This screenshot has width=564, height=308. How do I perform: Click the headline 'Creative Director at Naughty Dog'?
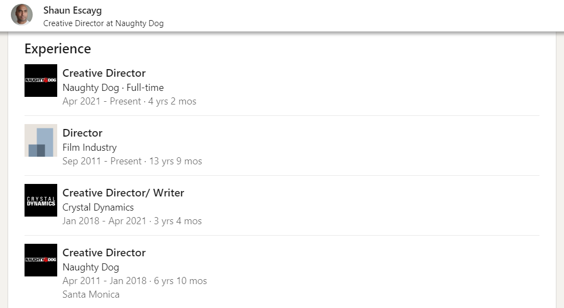coord(104,23)
